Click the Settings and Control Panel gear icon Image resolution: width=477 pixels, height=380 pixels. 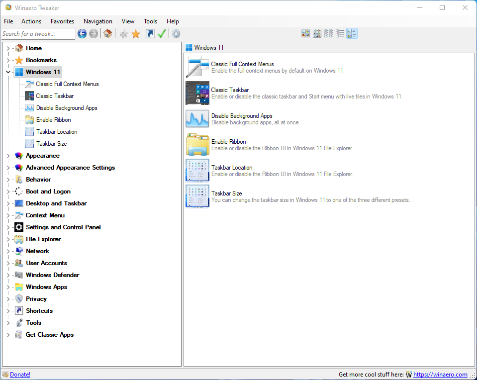point(19,227)
